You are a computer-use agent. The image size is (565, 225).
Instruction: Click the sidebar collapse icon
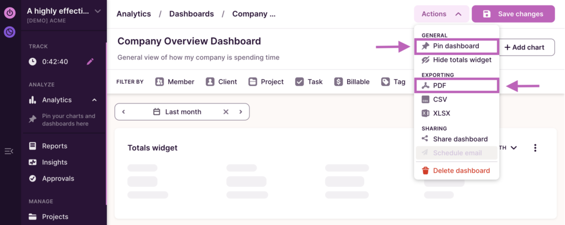[9, 151]
